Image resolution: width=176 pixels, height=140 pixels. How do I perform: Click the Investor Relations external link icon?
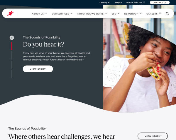point(144,2)
